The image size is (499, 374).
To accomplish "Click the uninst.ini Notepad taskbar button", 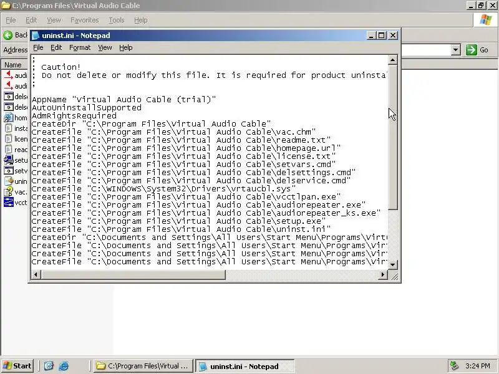I will click(x=245, y=366).
